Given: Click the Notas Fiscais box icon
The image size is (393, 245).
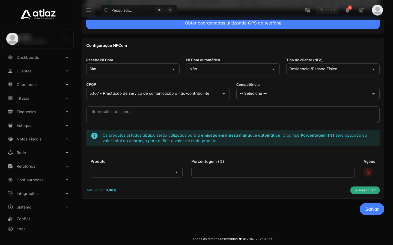Looking at the screenshot, I should [10, 139].
